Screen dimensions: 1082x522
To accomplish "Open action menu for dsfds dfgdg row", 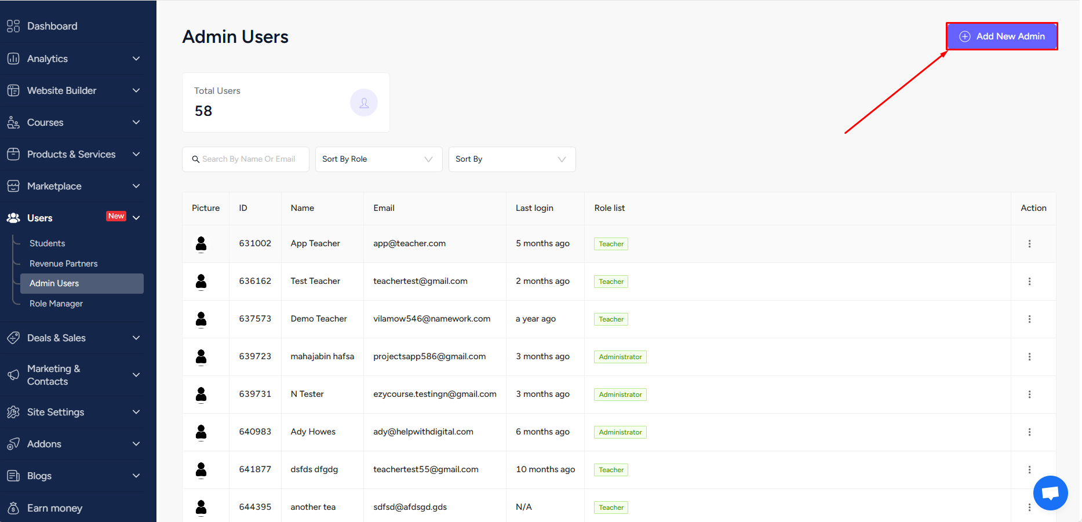I will [x=1029, y=470].
